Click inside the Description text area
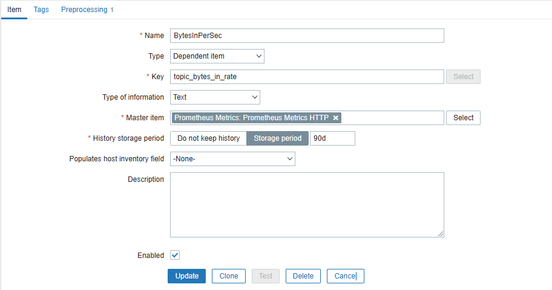 click(x=307, y=205)
